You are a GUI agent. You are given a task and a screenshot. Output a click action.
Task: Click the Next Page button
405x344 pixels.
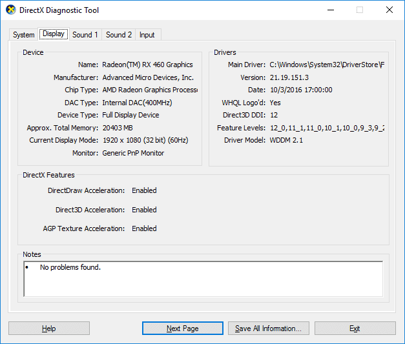coord(182,329)
